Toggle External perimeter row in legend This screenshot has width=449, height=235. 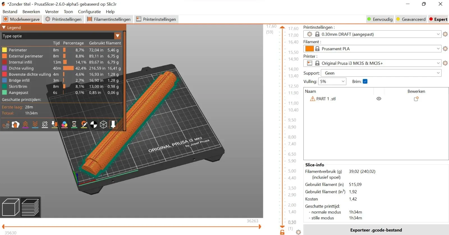pos(61,56)
